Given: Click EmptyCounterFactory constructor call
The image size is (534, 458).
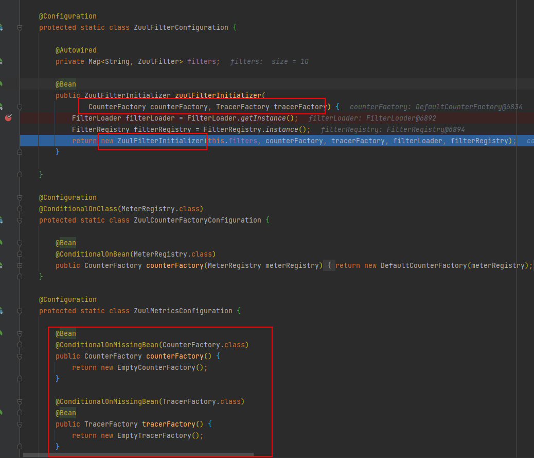Looking at the screenshot, I should coord(156,367).
